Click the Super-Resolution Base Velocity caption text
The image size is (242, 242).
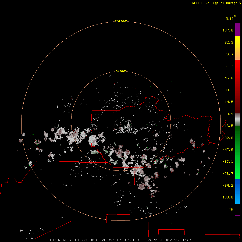click(x=121, y=240)
